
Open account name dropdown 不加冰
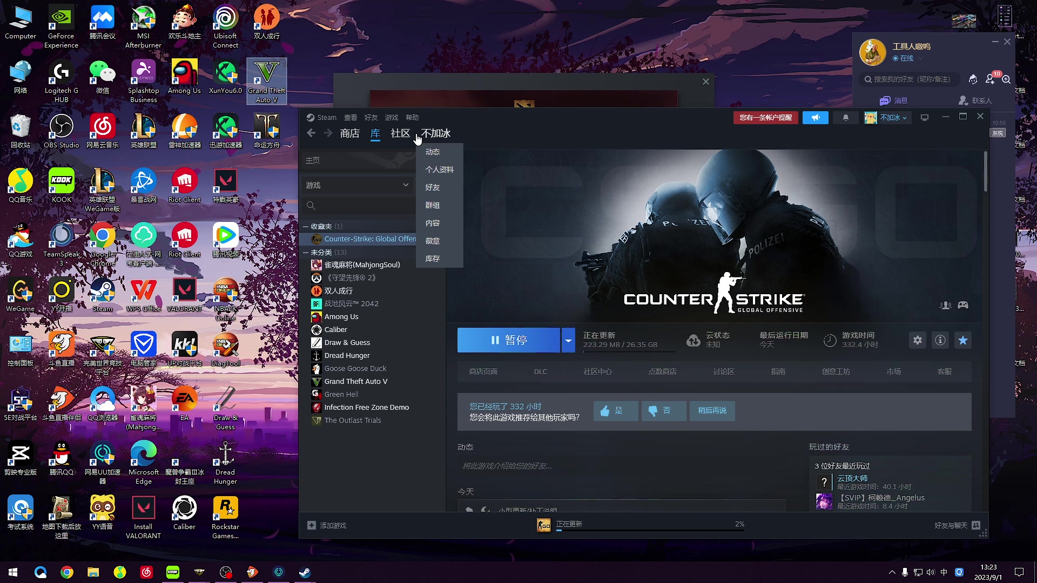887,117
